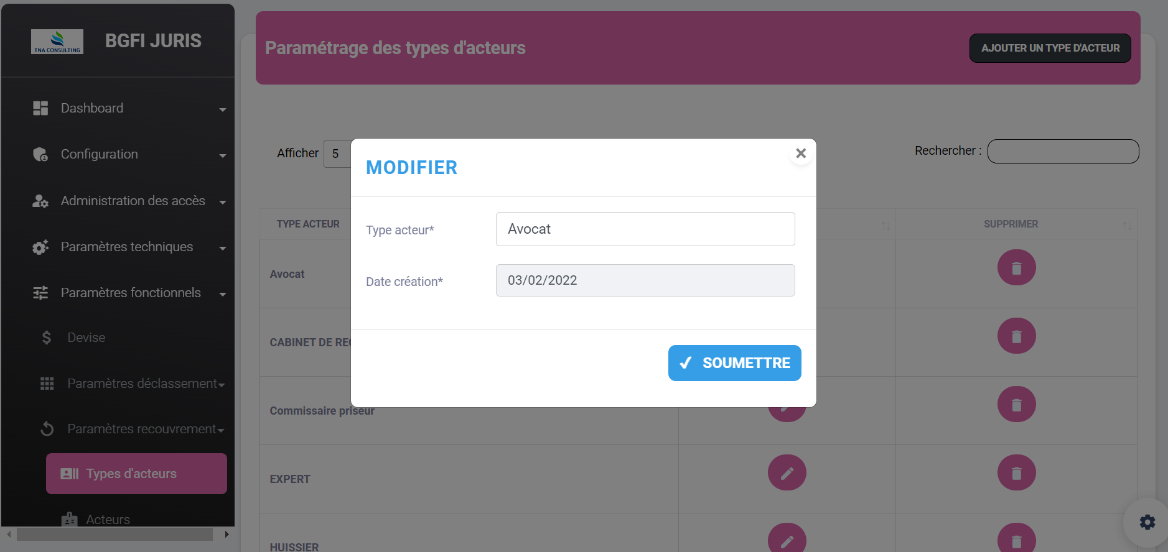
Task: Click the Dashboard grid icon in sidebar
Action: pos(40,108)
